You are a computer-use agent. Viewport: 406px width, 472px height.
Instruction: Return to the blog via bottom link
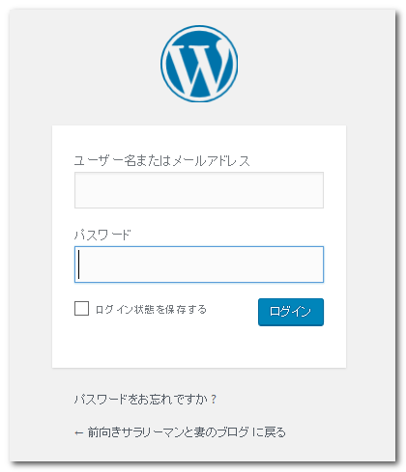coord(180,432)
